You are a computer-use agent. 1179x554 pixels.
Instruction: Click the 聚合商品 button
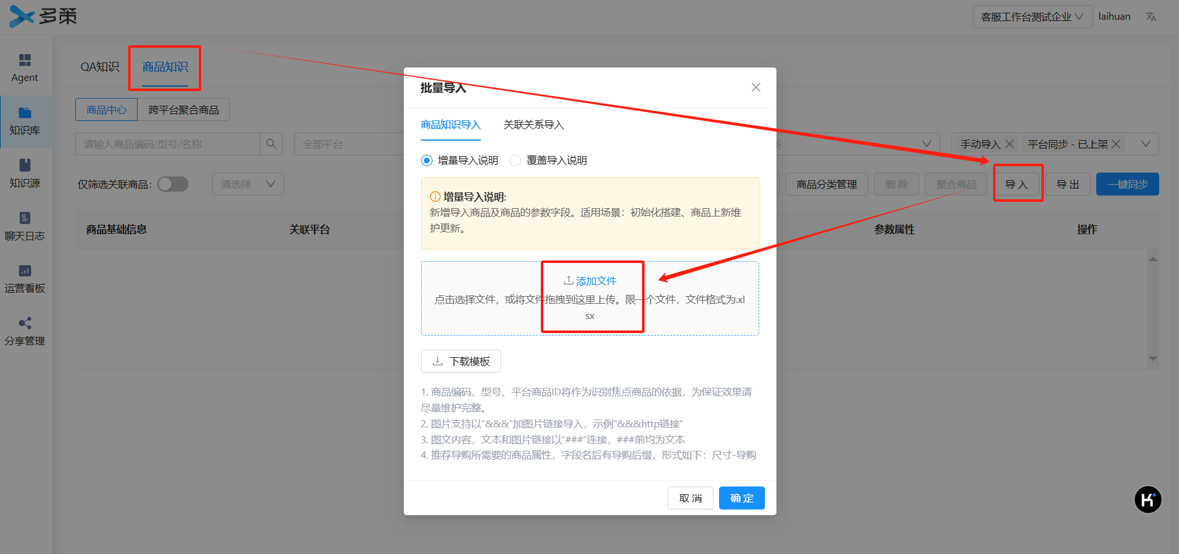tap(956, 184)
